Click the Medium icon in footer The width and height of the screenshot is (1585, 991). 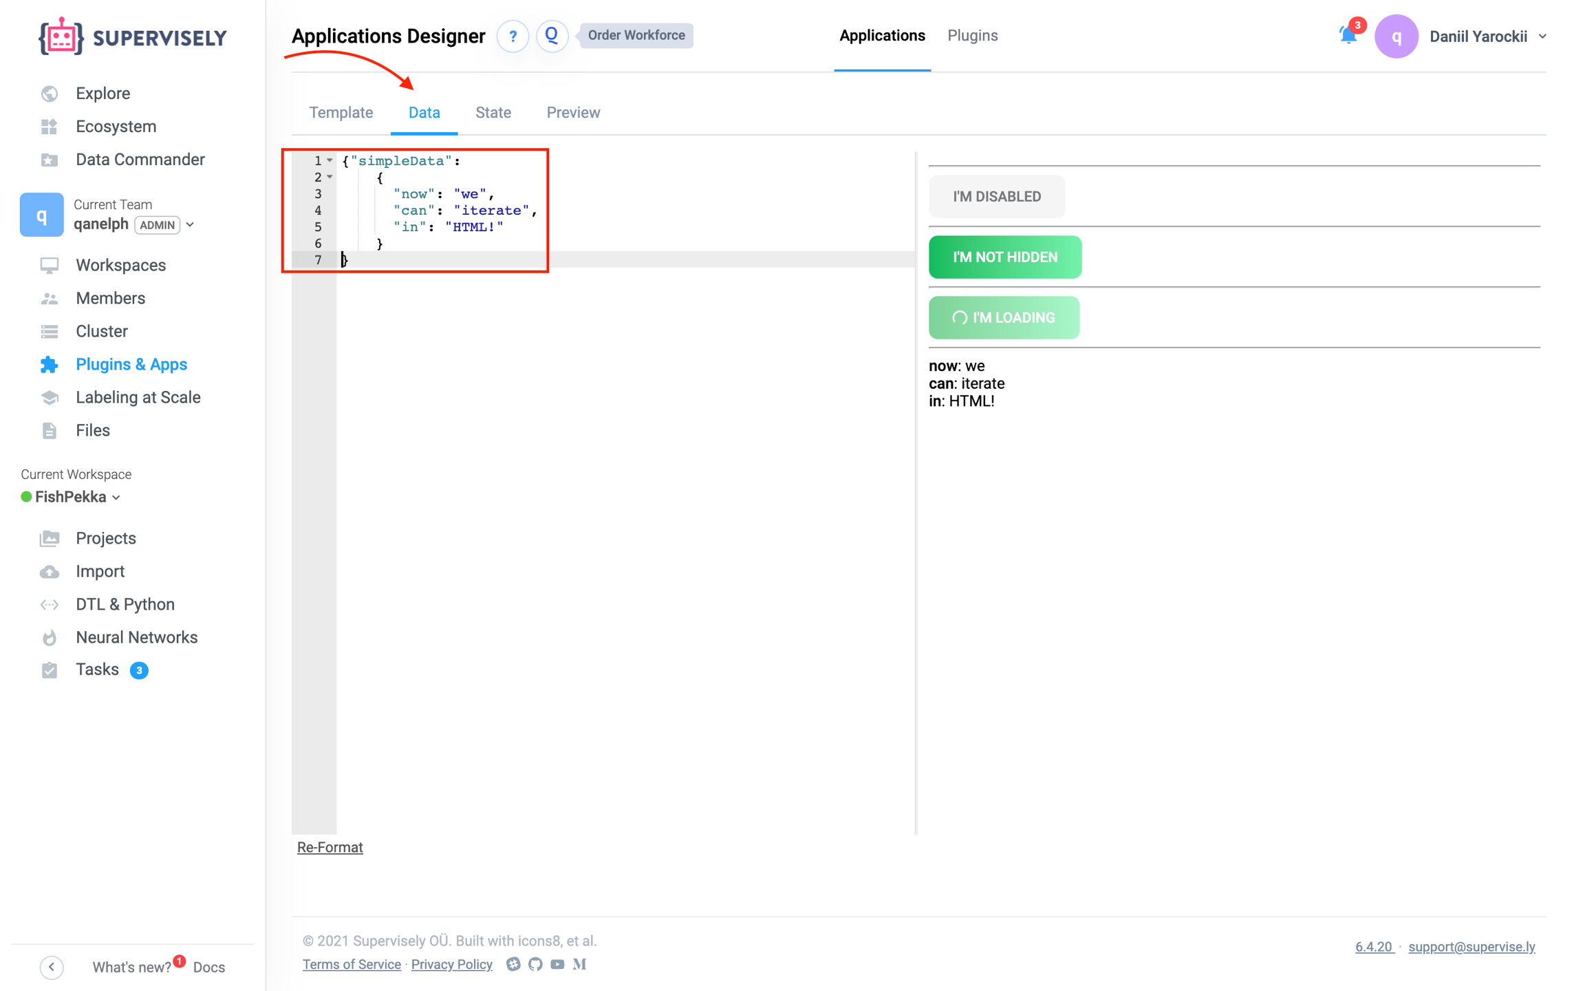[x=579, y=964]
